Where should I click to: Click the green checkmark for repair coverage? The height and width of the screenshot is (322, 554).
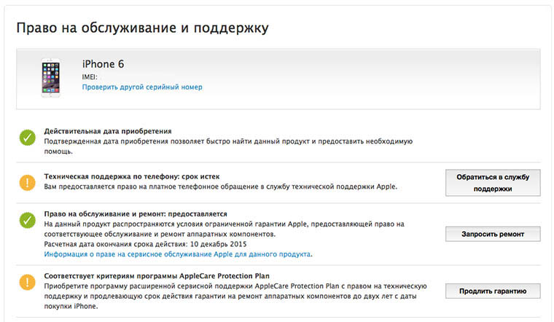[27, 220]
